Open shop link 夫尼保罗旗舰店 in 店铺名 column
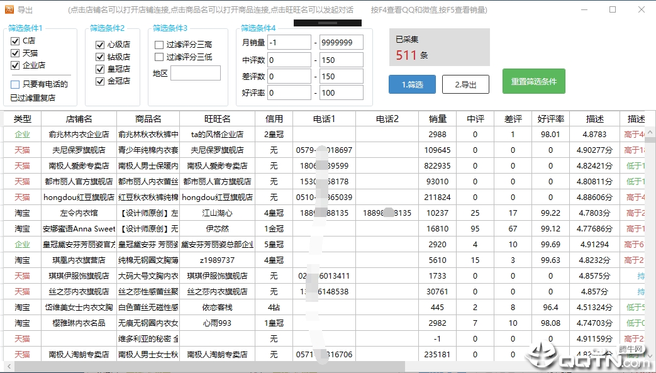This screenshot has width=656, height=373. pos(79,150)
